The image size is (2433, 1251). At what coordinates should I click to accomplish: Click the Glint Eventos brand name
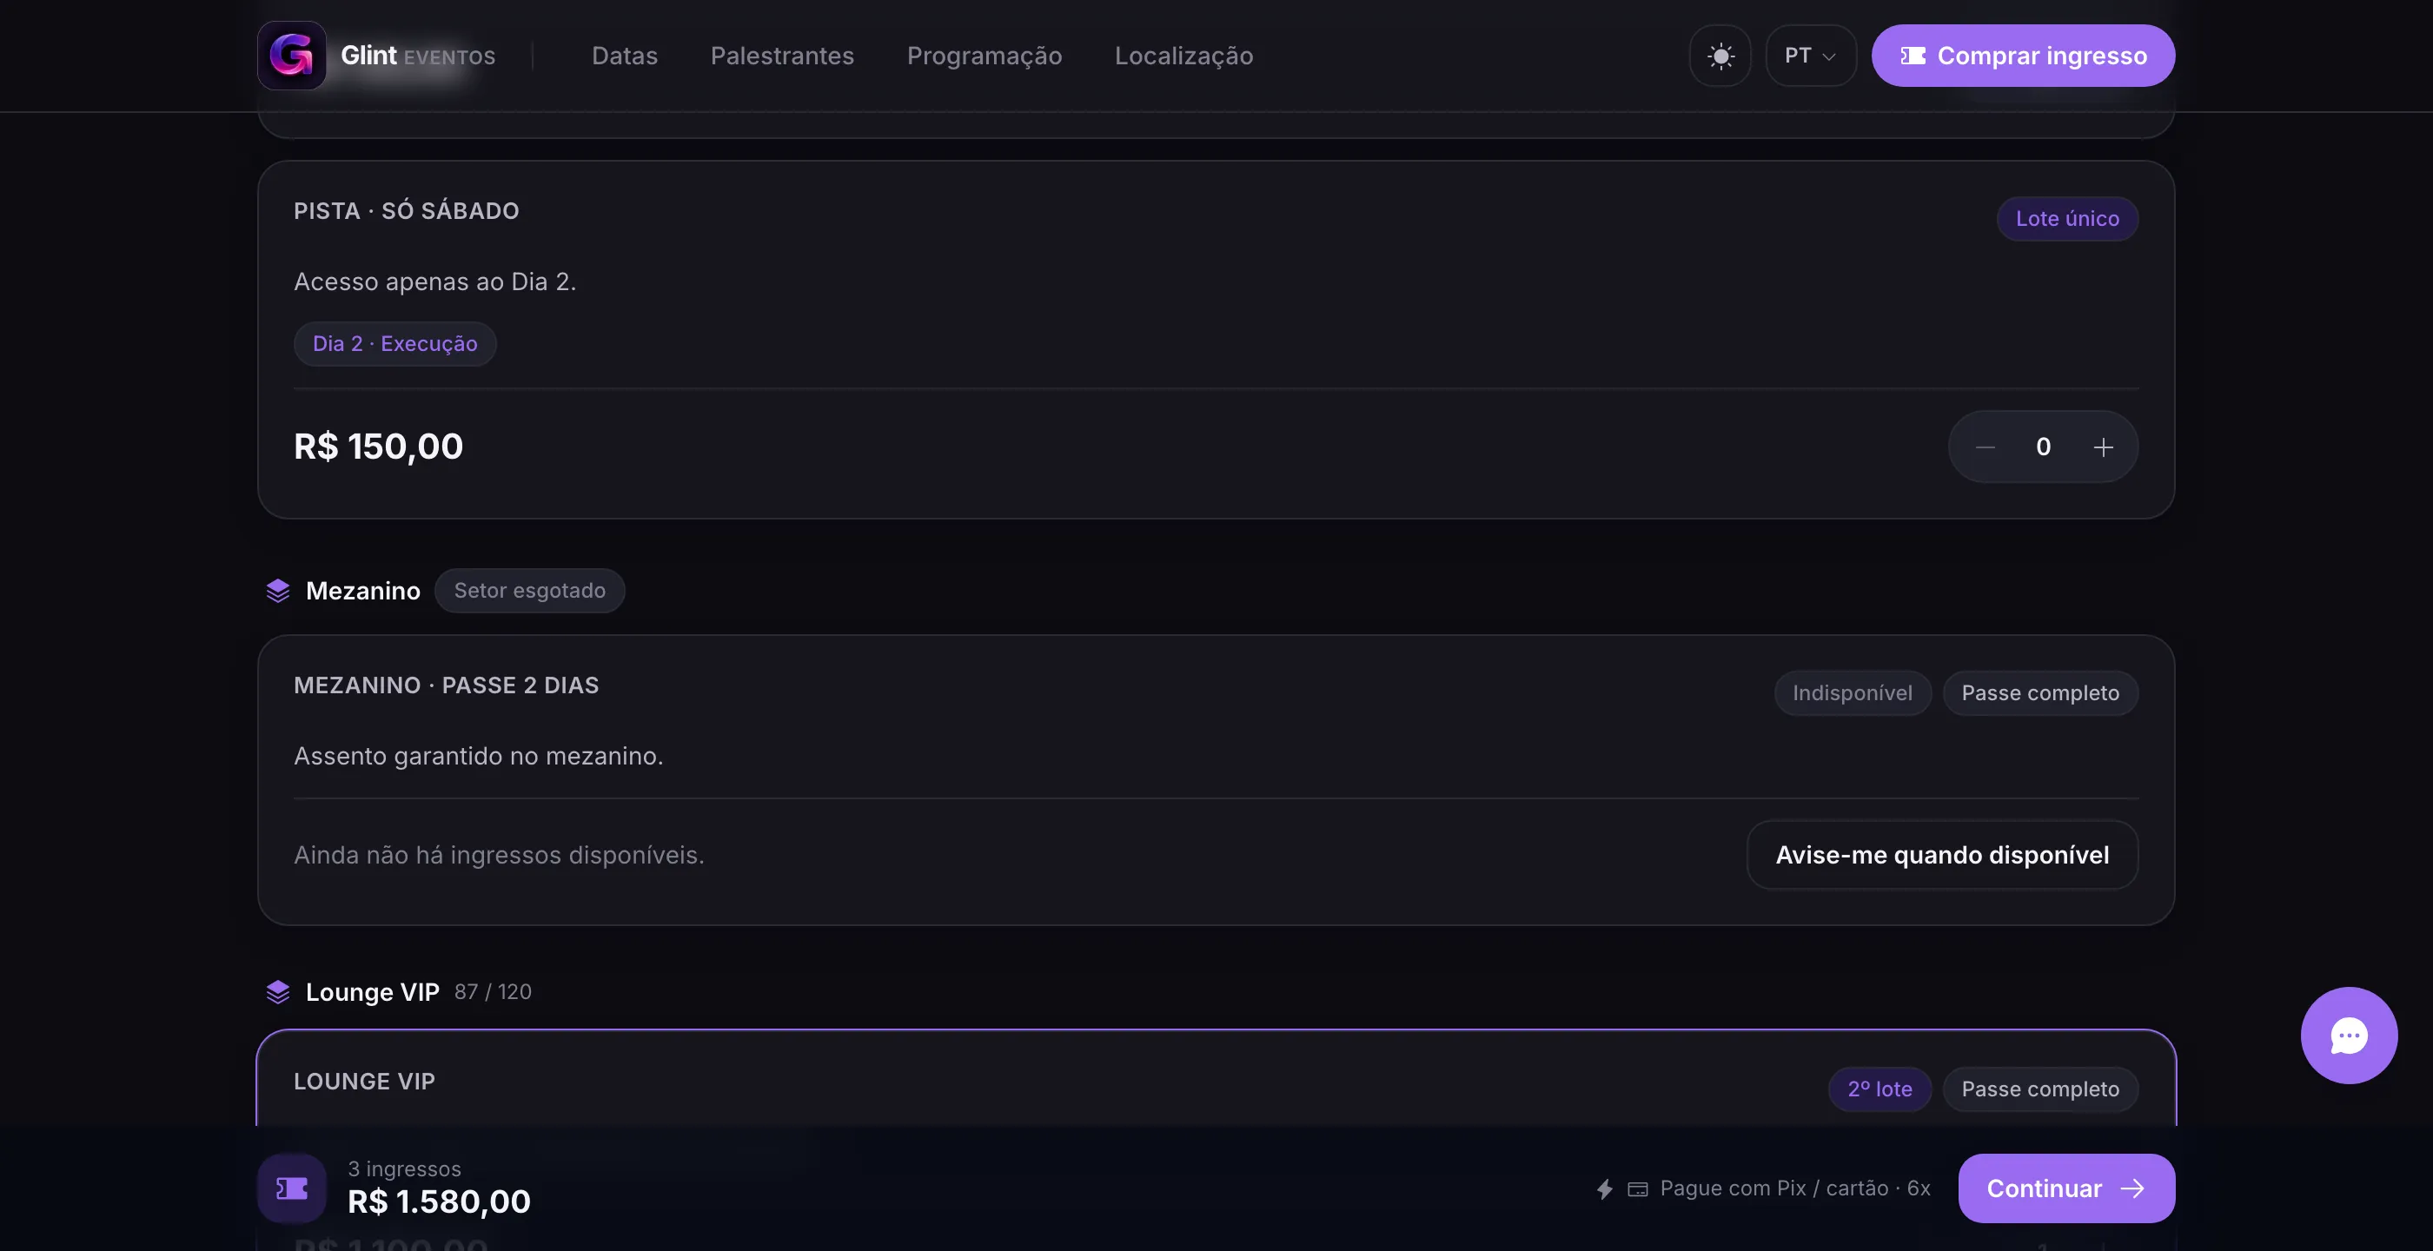point(417,56)
